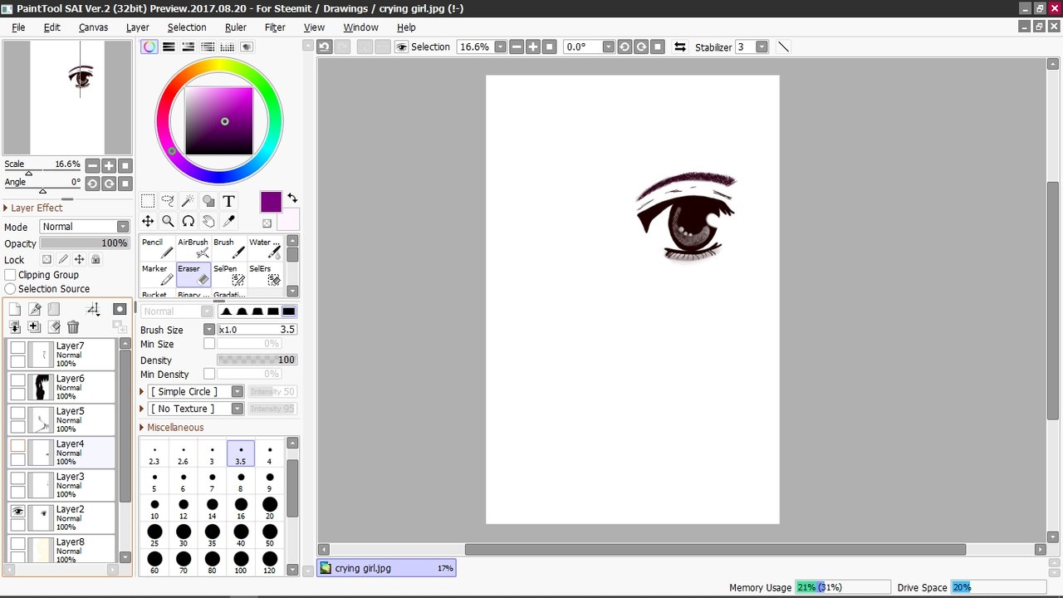This screenshot has height=598, width=1063.
Task: Open the Ruler menu
Action: (236, 27)
